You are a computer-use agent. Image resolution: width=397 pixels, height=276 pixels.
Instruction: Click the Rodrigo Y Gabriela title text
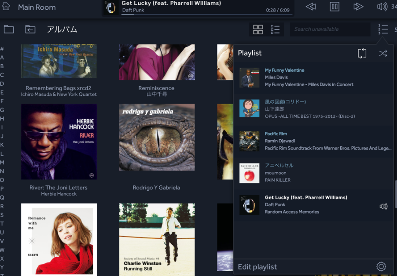click(156, 188)
